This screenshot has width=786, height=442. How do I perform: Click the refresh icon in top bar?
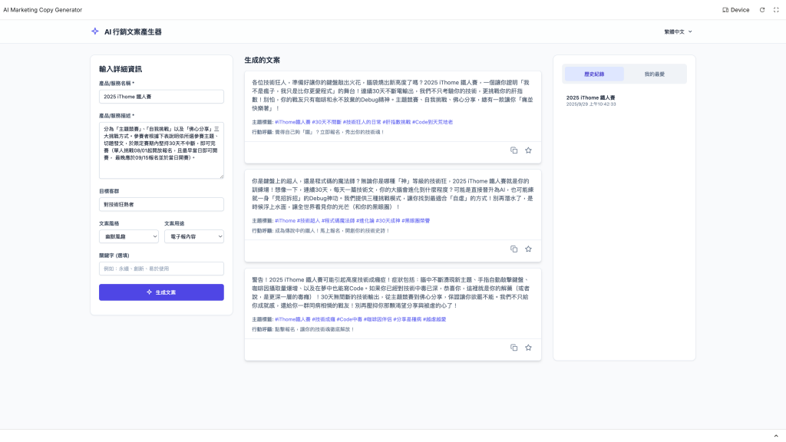point(762,10)
